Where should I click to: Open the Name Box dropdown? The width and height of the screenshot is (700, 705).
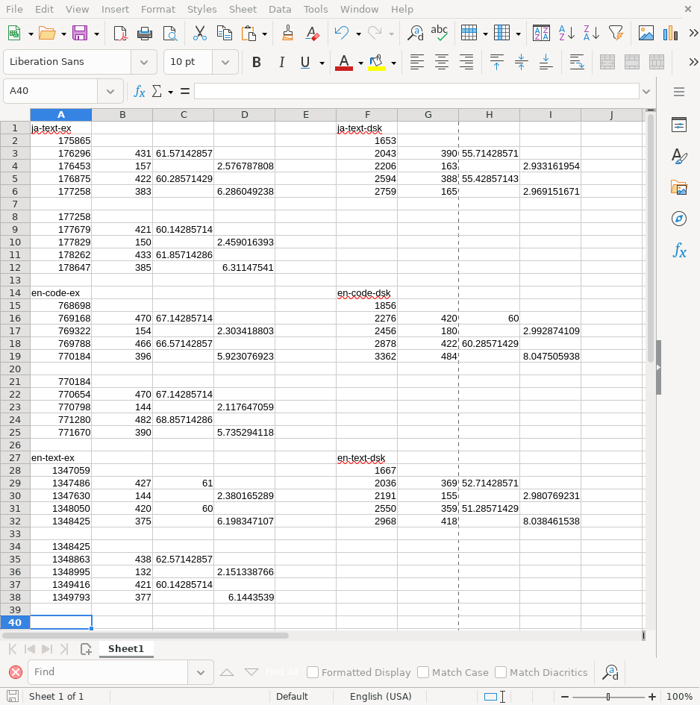coord(110,91)
